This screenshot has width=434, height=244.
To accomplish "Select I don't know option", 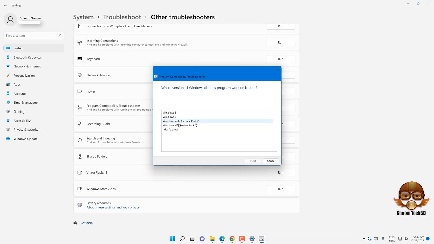I will pos(217,129).
